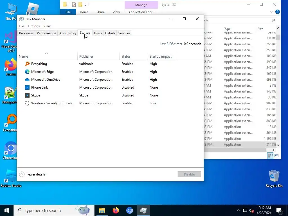Screen dimensions: 288x216
Task: Open Chromium from the taskbar
Action: coord(129,210)
